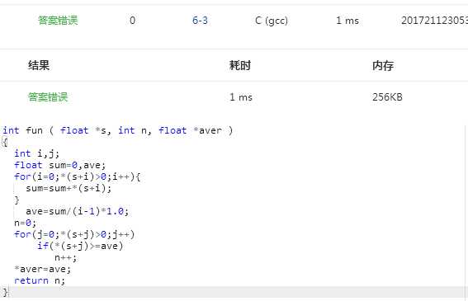
Task: Open the user ID starting with 201721123053
Action: click(x=434, y=21)
